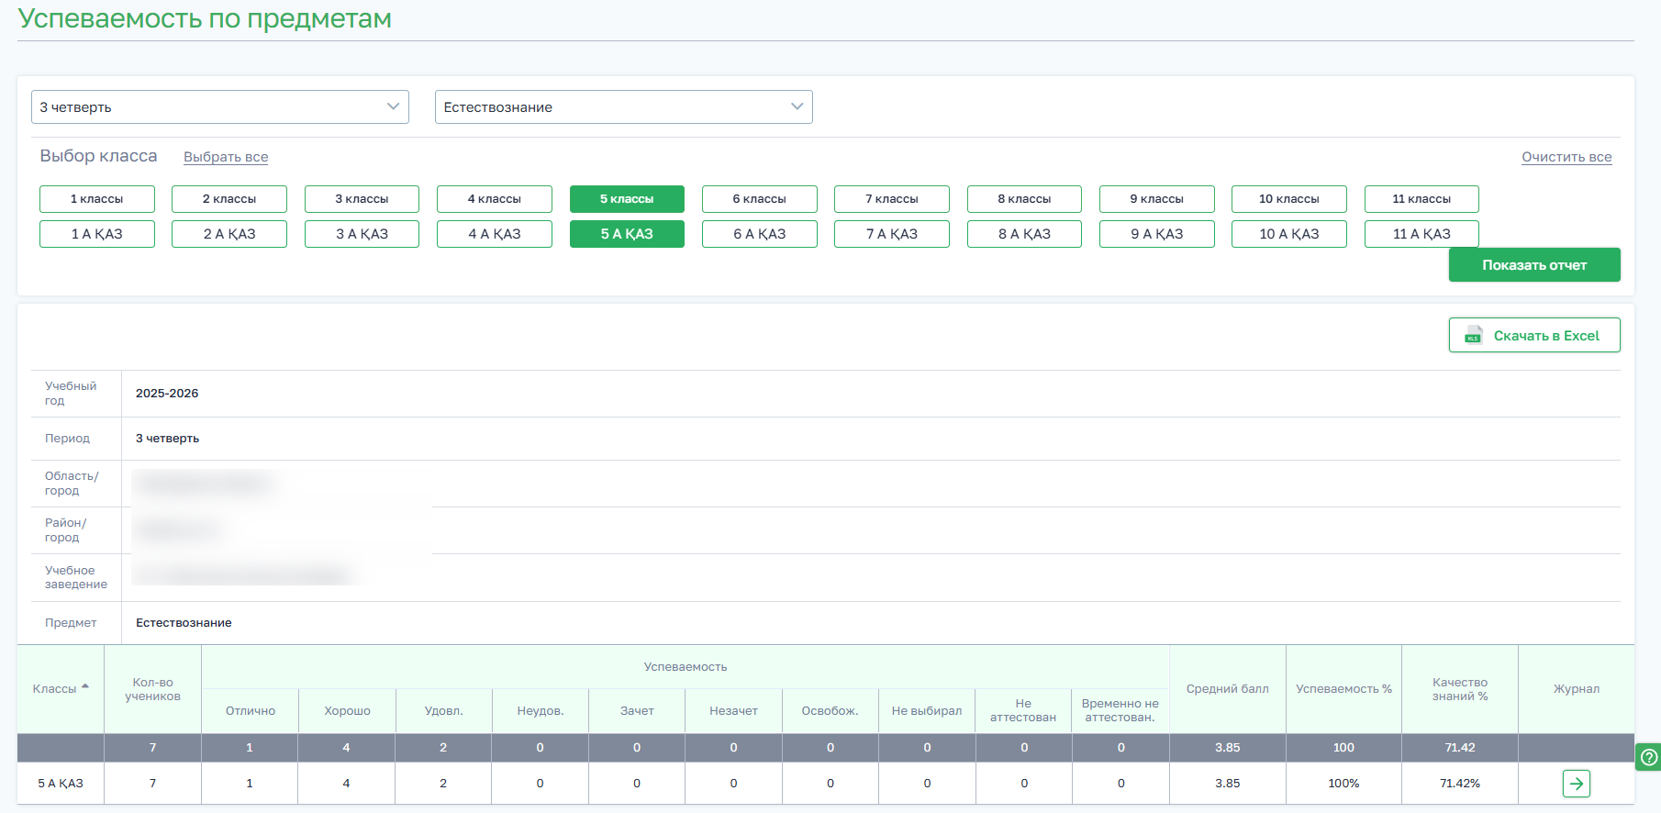Open journal arrow for 5 А ҚАЗ
Screen dimensions: 1661x813
(x=1576, y=784)
